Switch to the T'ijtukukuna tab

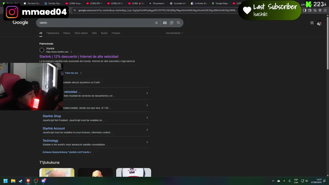tap(52, 33)
